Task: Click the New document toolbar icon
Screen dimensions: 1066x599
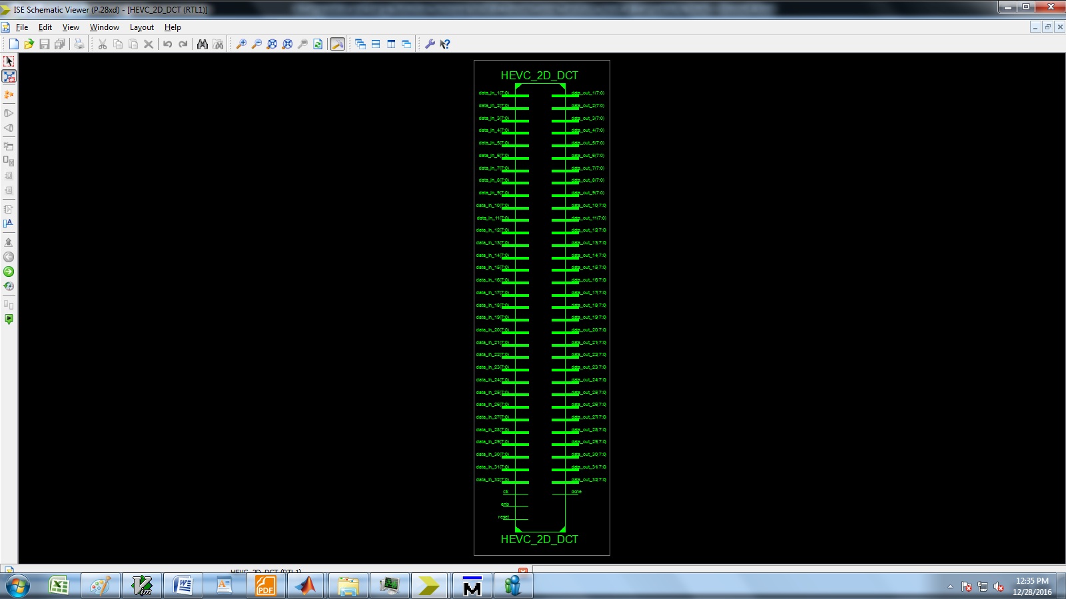Action: 13,44
